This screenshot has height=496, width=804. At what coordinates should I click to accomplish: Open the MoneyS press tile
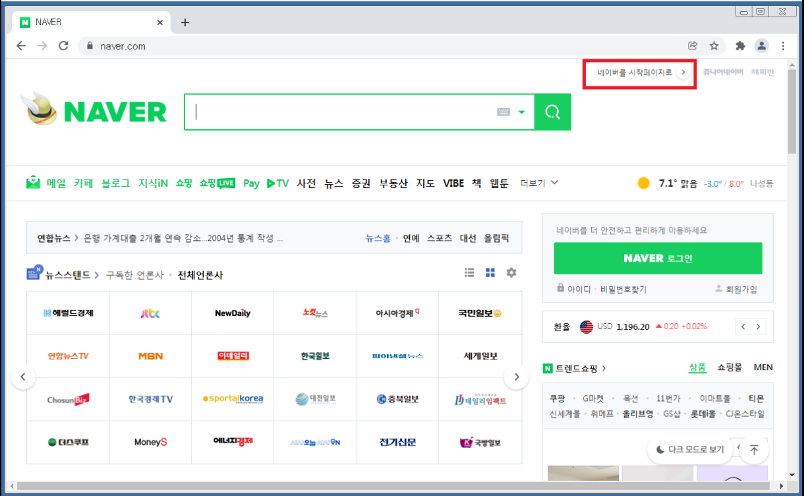150,442
